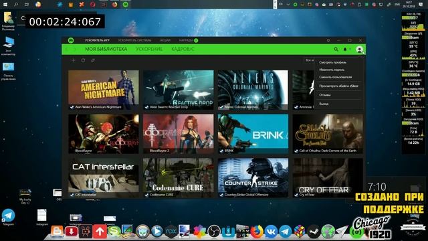Open Windows action center notifications

click(421, 5)
